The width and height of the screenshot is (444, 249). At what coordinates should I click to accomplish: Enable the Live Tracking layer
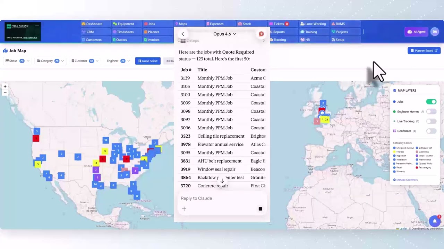coord(431,121)
